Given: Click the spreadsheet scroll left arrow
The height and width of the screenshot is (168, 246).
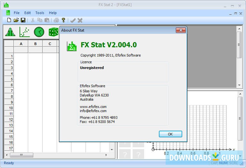Looking at the screenshot, I should 7,155.
